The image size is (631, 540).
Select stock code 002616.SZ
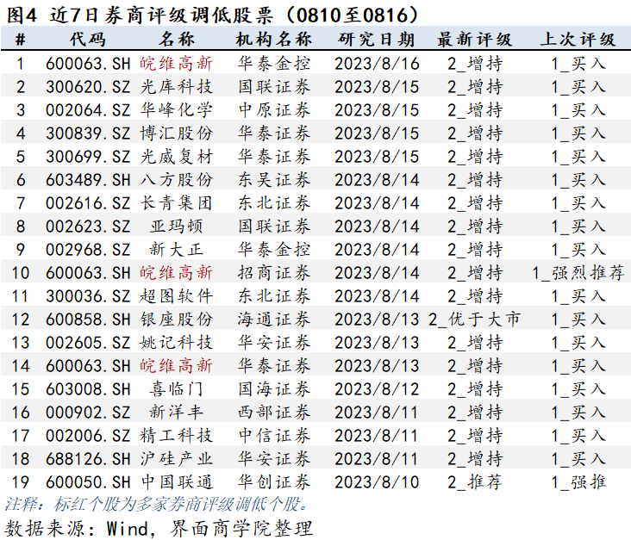point(88,203)
